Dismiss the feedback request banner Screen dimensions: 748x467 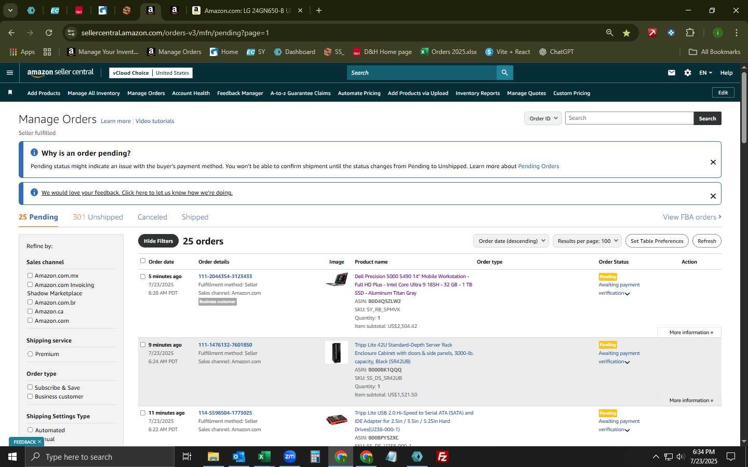click(x=713, y=196)
